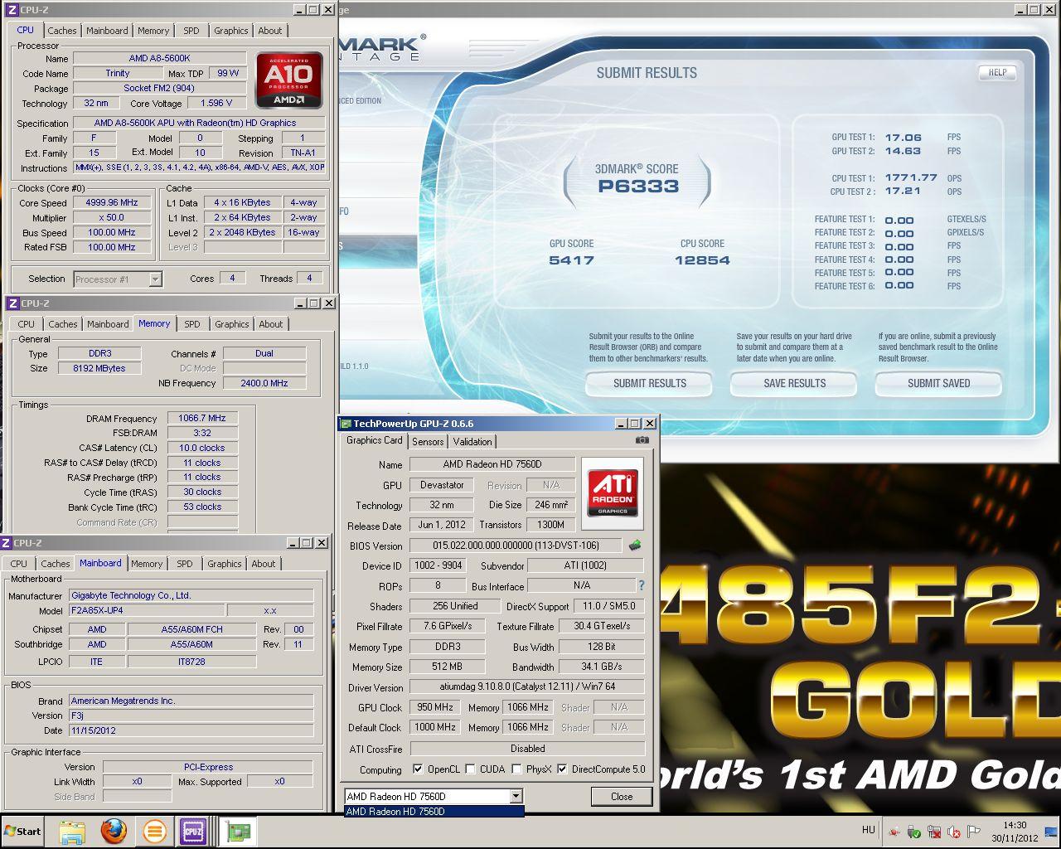This screenshot has height=849, width=1061.
Task: Click the AMD A10 processor logo in CPU-Z
Action: [x=288, y=80]
